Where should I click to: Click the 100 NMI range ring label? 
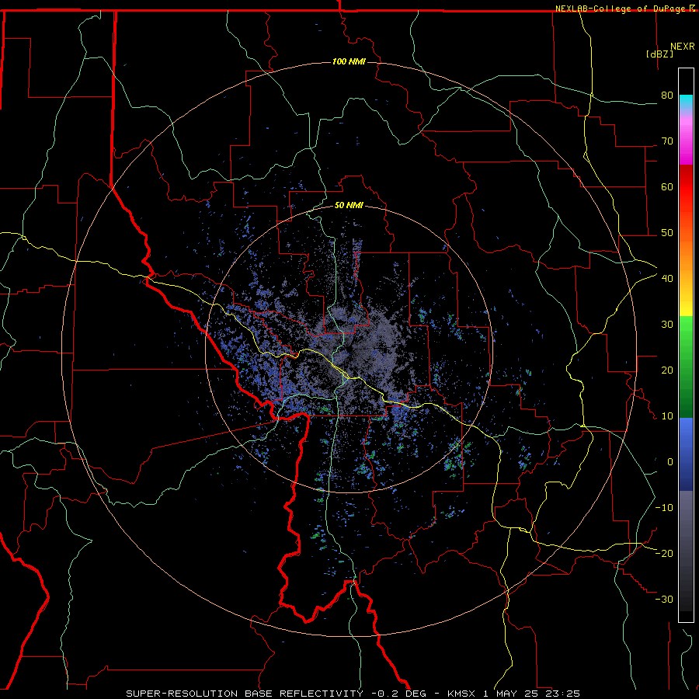click(349, 61)
